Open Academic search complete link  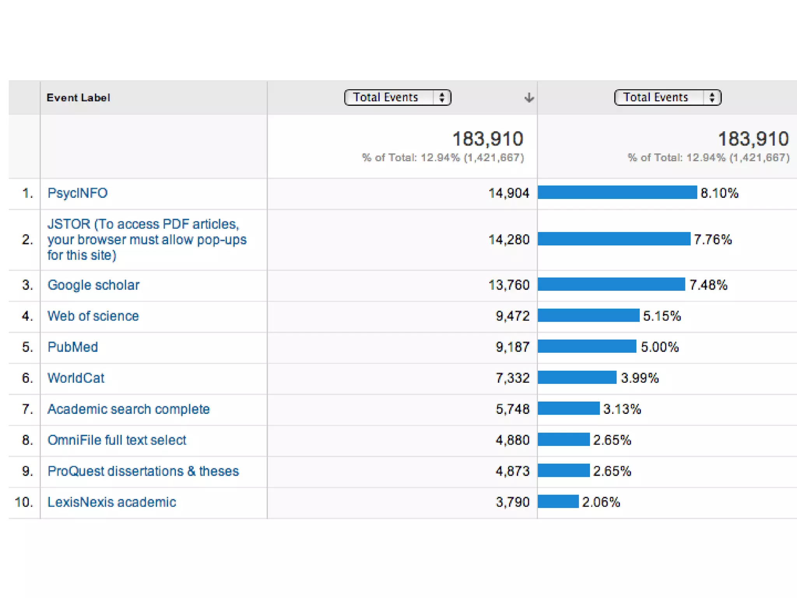coord(128,409)
